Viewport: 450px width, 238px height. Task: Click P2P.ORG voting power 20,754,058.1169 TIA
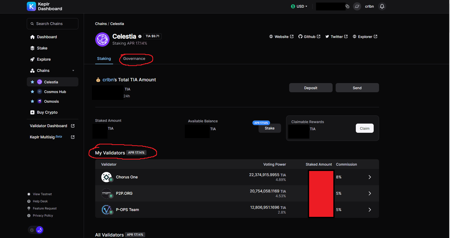268,191
